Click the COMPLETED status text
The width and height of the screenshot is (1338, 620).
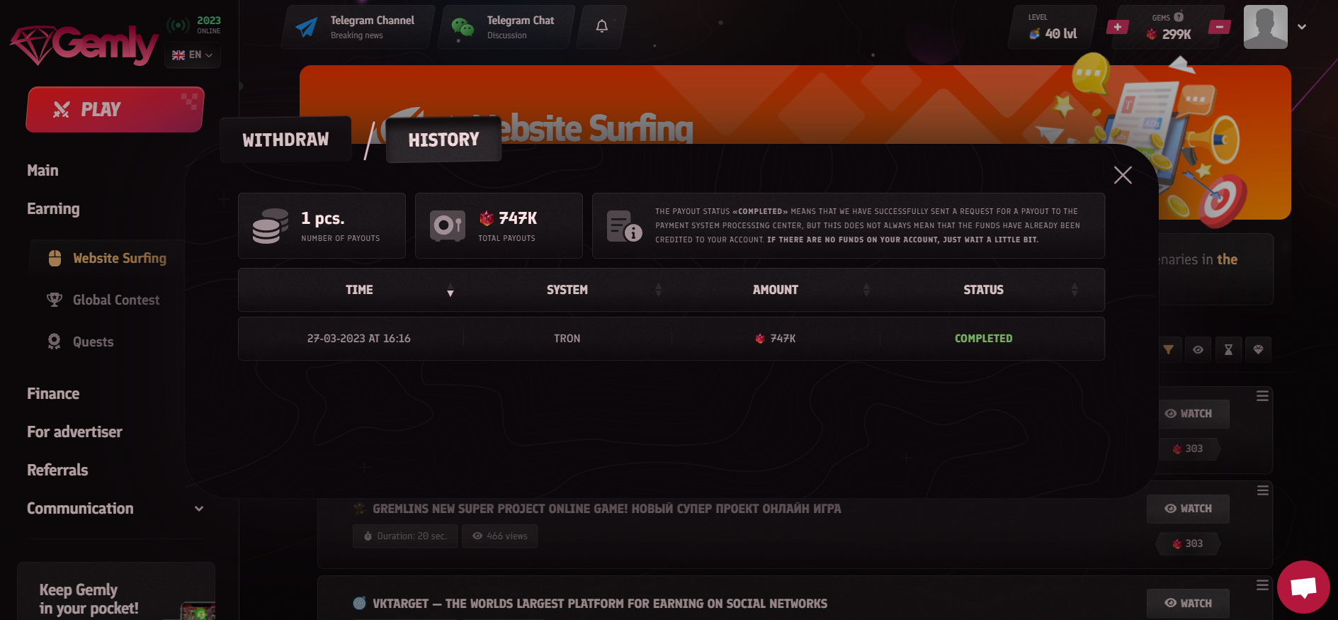pos(983,339)
